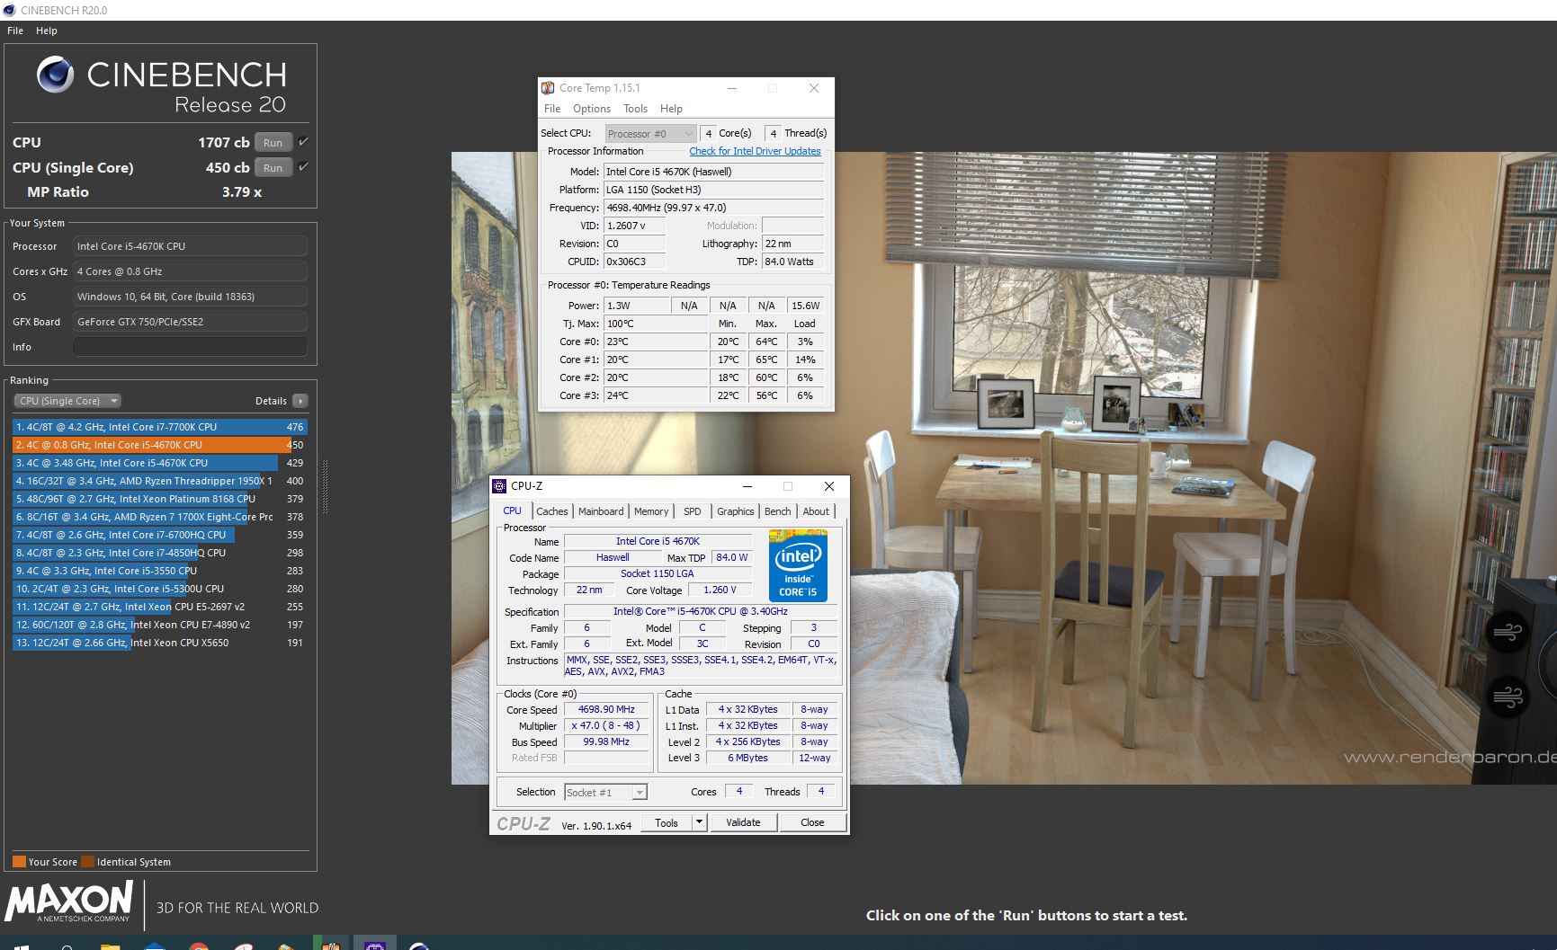Click the GFX Board field GeForce GTX 750

[190, 322]
